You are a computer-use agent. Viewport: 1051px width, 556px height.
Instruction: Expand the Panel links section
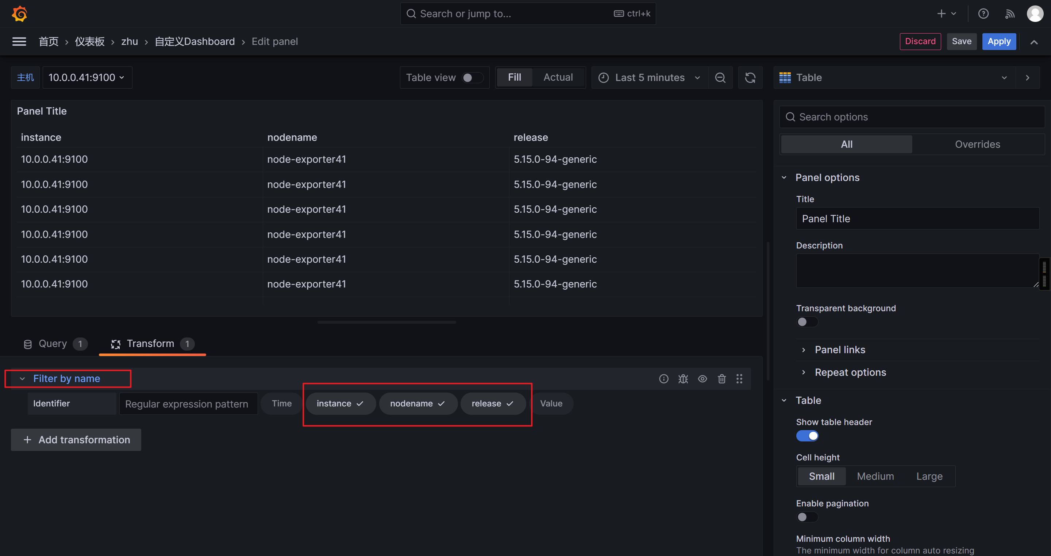click(840, 350)
